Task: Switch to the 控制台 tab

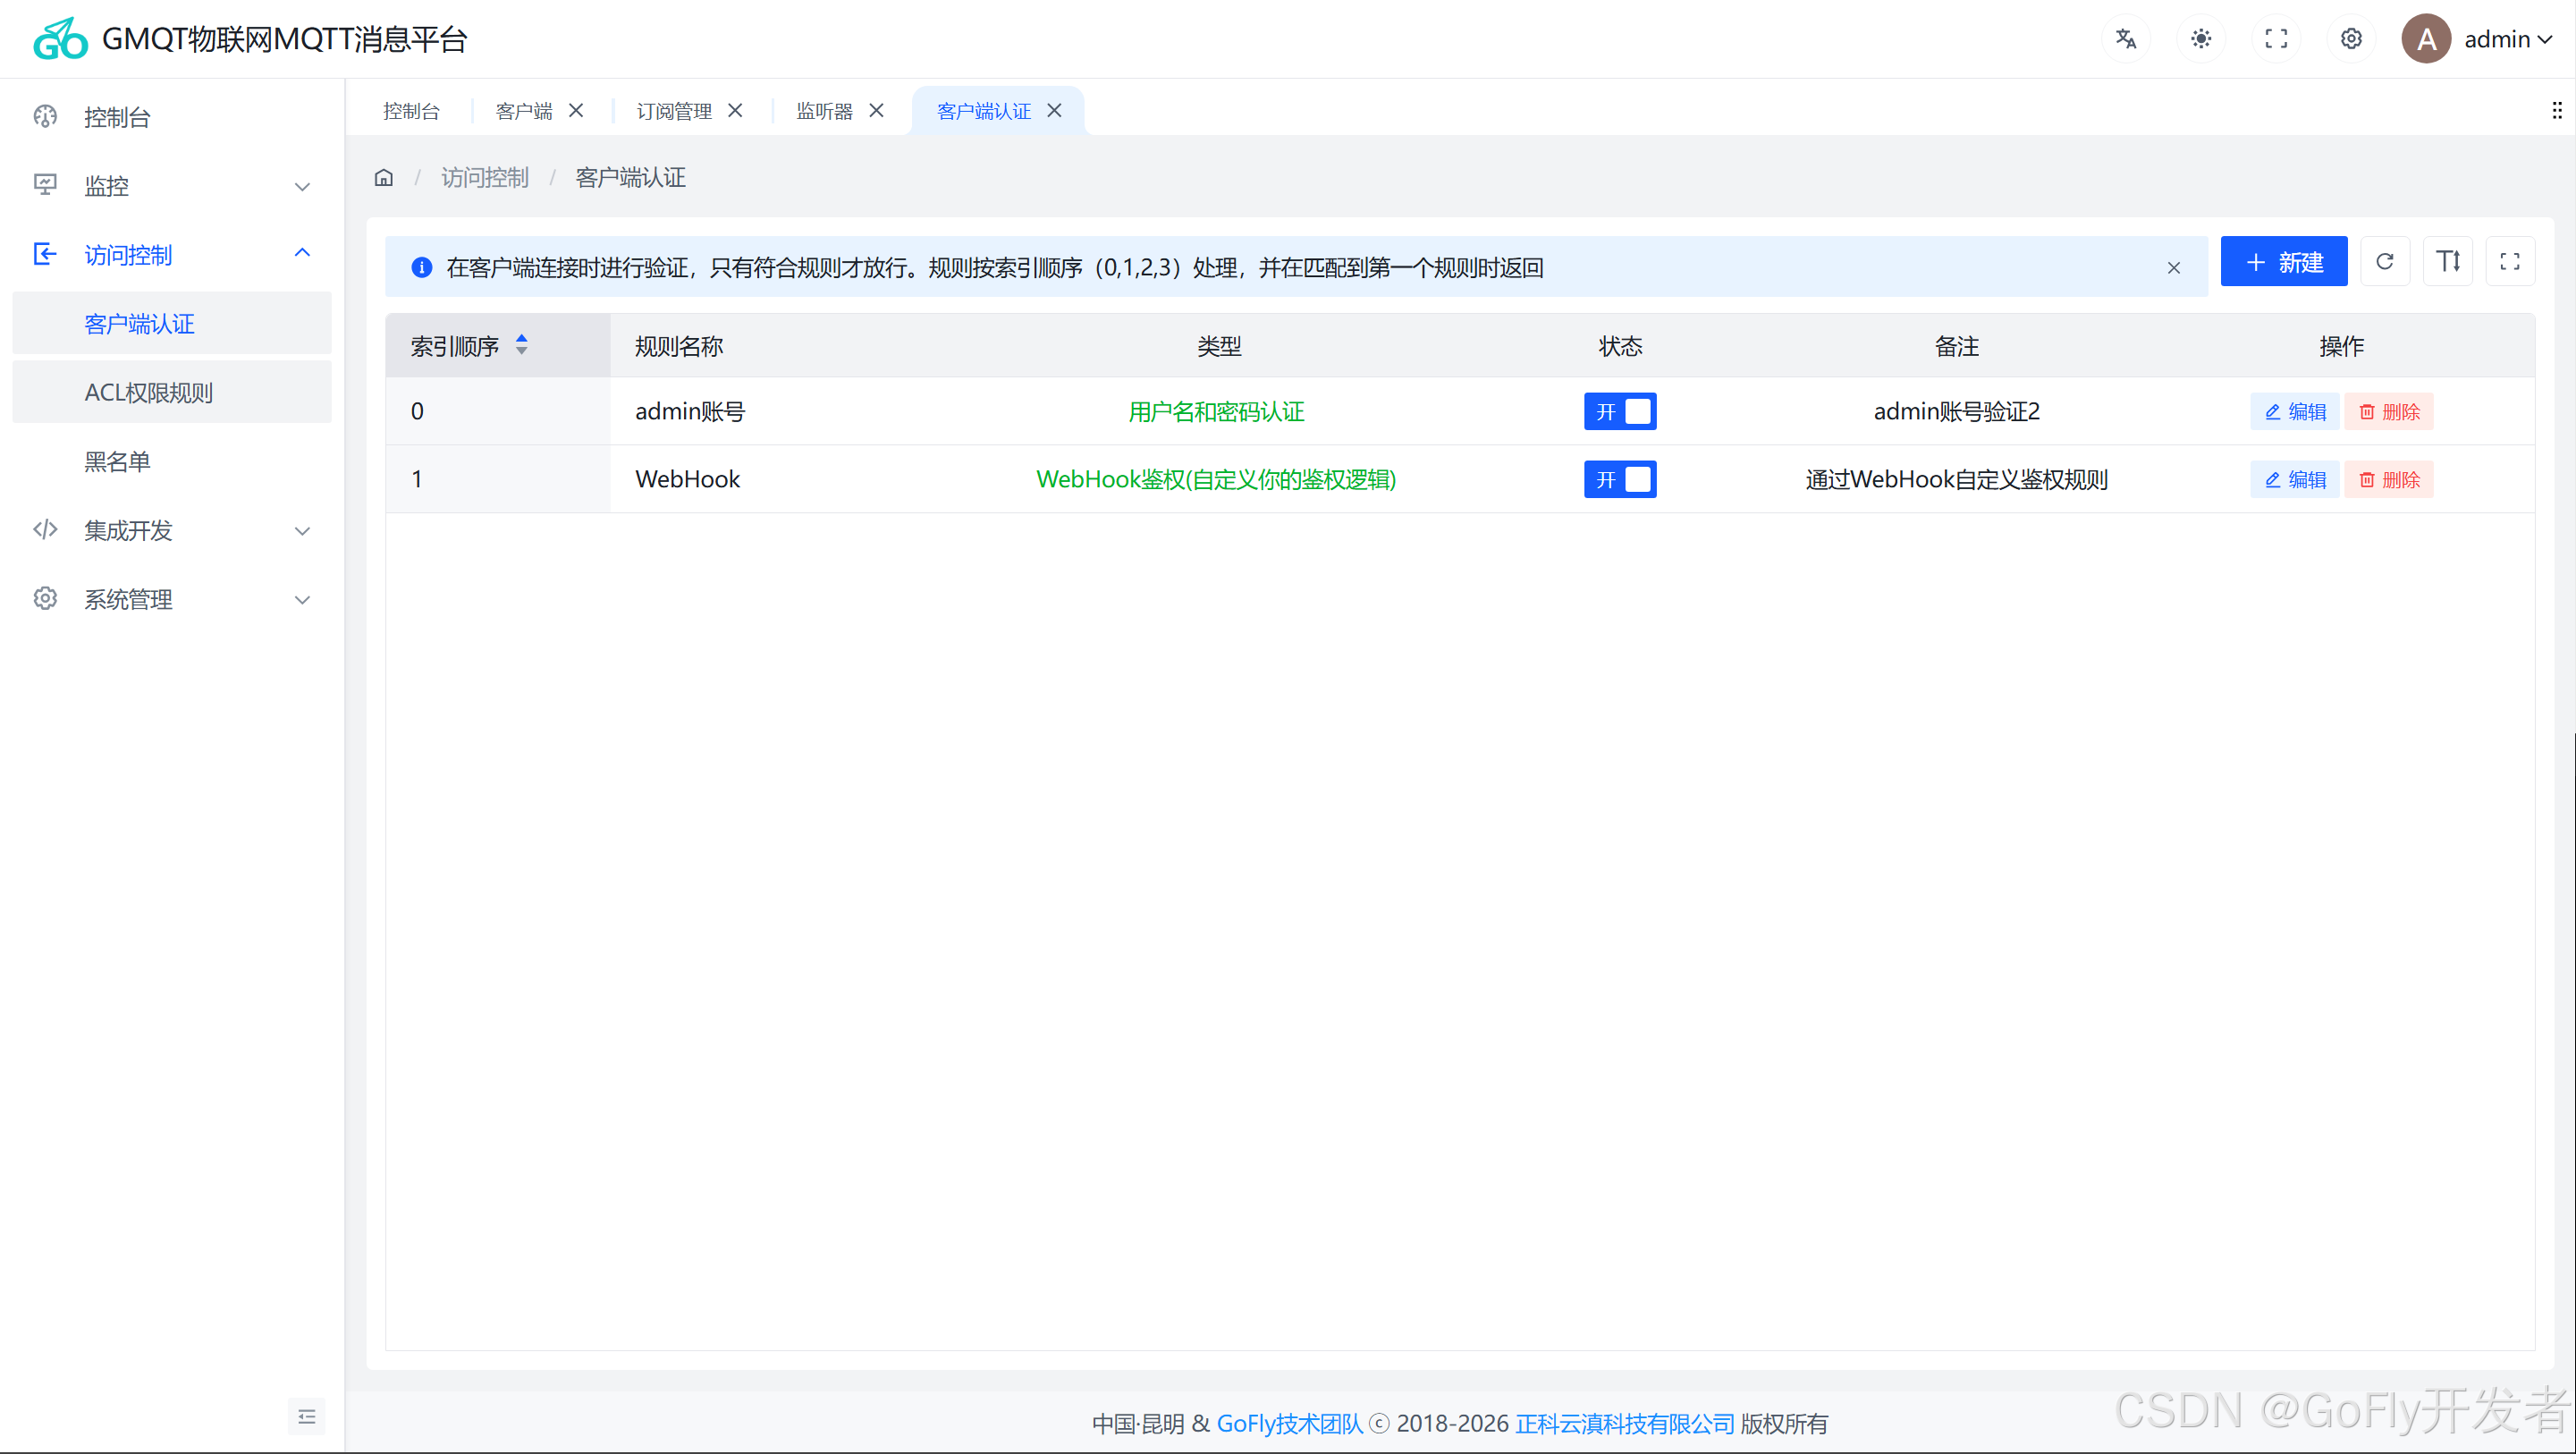Action: coord(411,111)
